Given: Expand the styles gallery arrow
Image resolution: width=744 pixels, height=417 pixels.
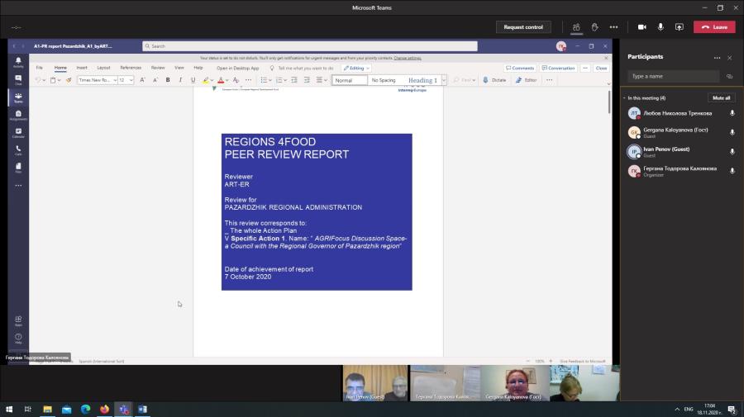Looking at the screenshot, I should pyautogui.click(x=444, y=80).
